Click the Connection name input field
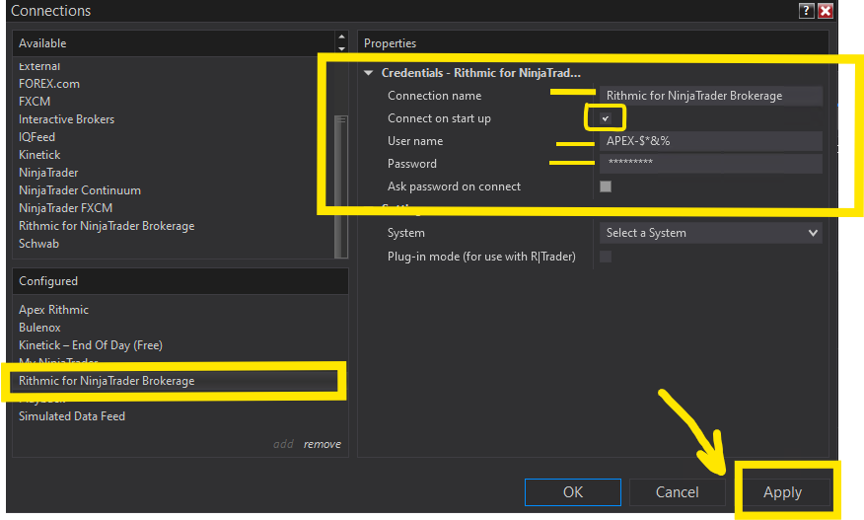The height and width of the screenshot is (520, 864). [x=710, y=96]
